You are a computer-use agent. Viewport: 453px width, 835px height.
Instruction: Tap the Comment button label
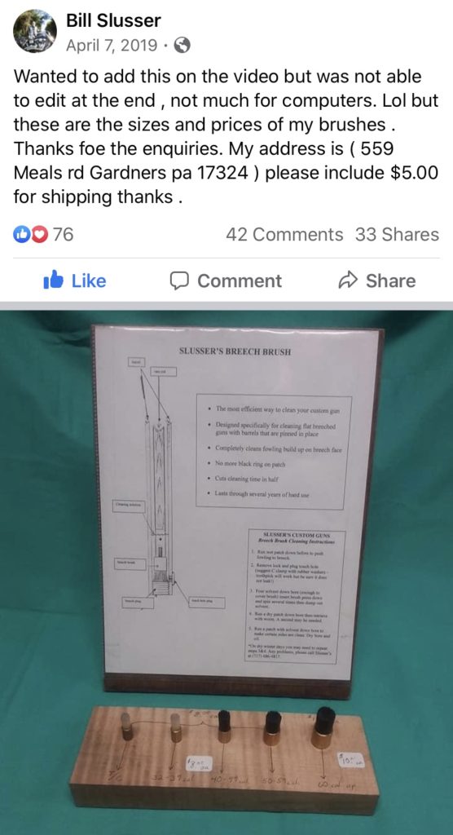point(240,281)
